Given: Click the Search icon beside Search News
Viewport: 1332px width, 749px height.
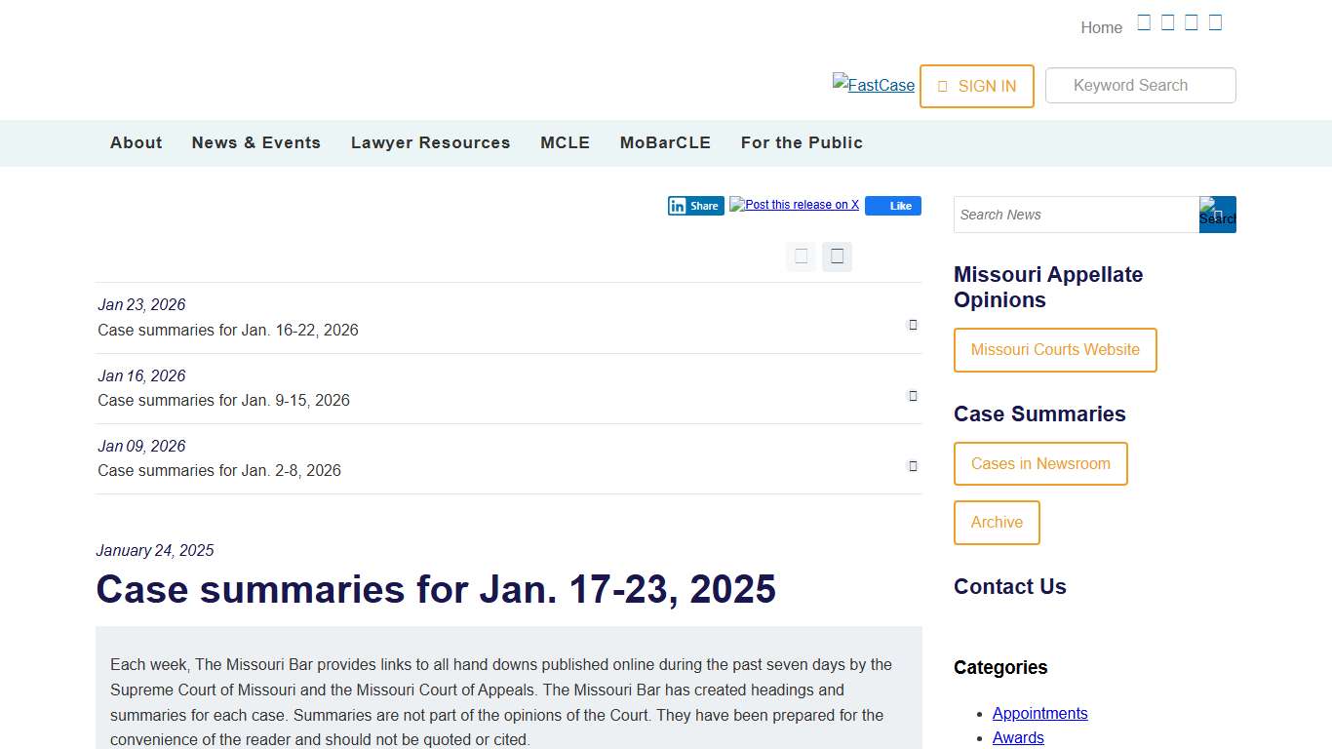Looking at the screenshot, I should (1217, 215).
